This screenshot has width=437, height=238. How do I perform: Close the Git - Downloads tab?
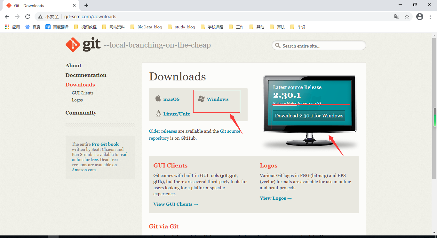click(74, 5)
